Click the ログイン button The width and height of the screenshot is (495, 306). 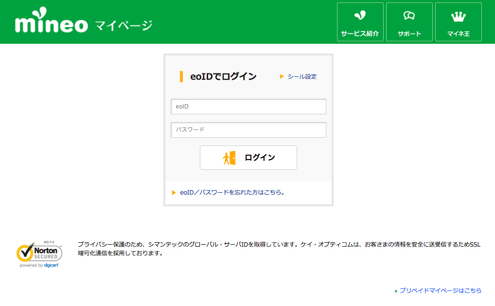(248, 158)
